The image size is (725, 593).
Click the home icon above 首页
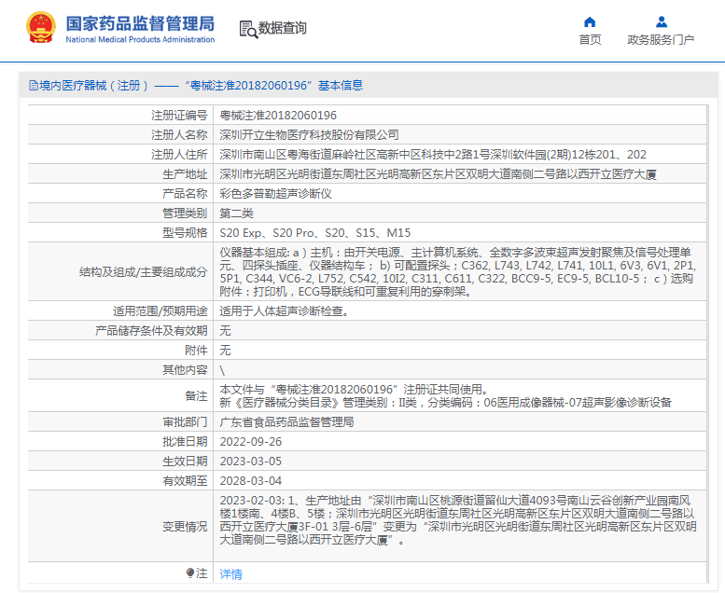tap(590, 22)
